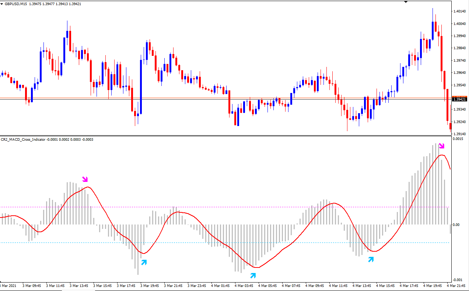469x291 pixels.
Task: Click the 3 Mar 2021 date label
Action: pos(8,285)
